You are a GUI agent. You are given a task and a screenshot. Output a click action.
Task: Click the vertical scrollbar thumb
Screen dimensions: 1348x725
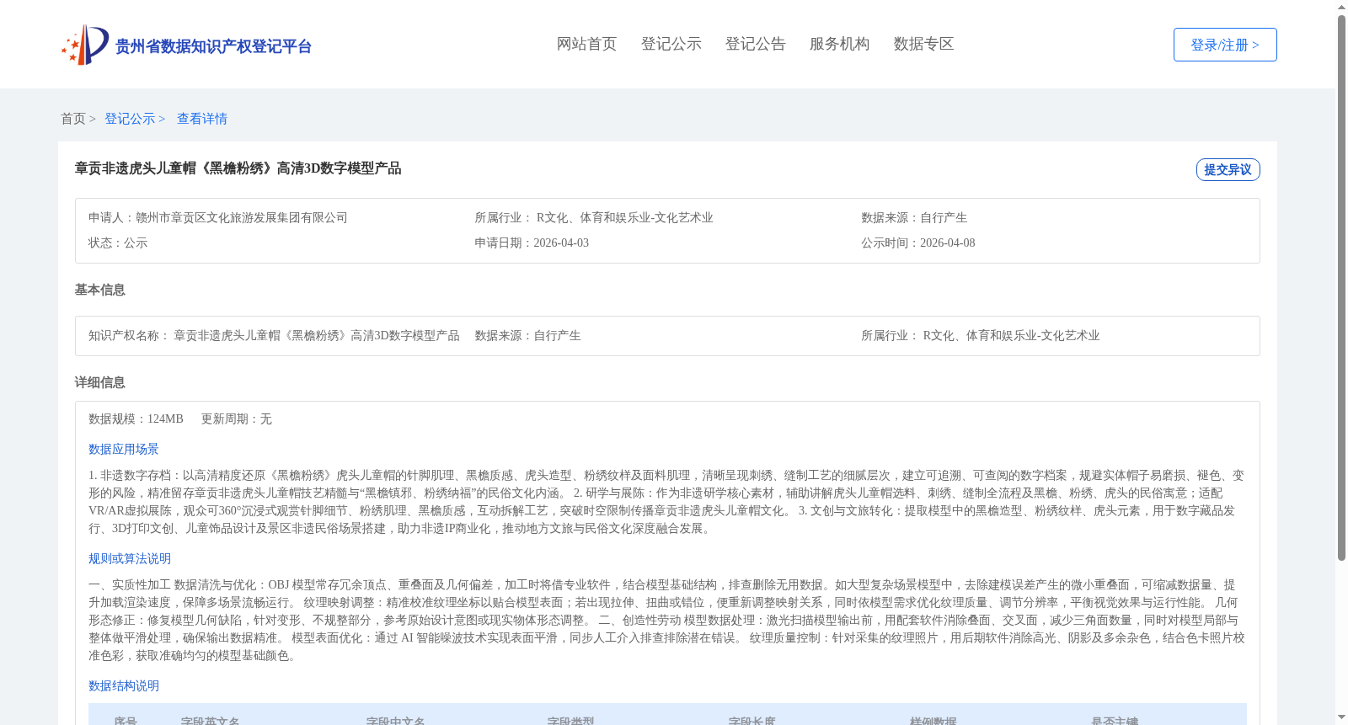click(x=1341, y=288)
